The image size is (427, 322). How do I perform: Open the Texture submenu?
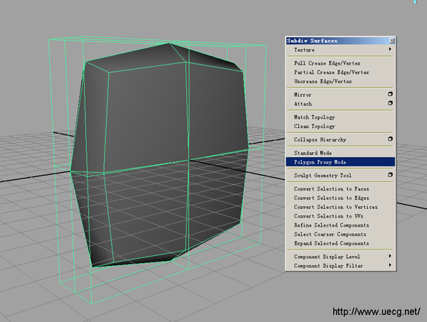pos(340,50)
